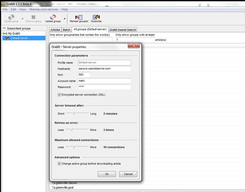Click the Password field
Screen dimensions: 245x192
coord(105,87)
